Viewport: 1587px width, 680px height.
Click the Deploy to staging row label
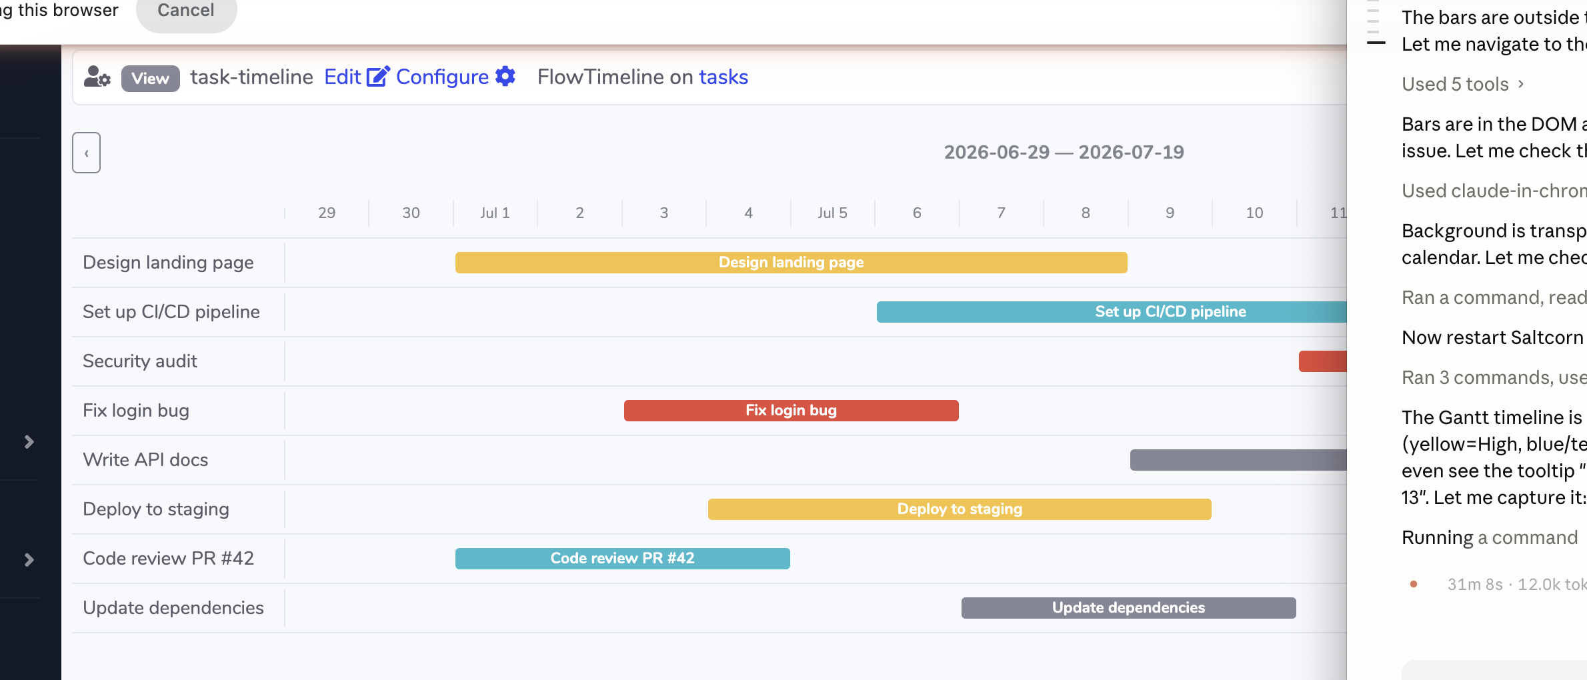156,509
